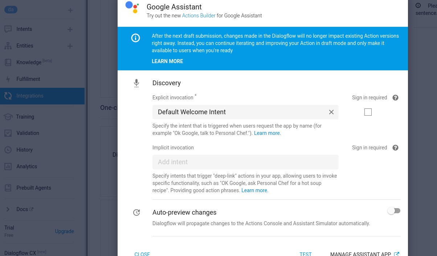Enable the Auto-preview changes toggle
Image resolution: width=437 pixels, height=256 pixels.
click(x=394, y=211)
